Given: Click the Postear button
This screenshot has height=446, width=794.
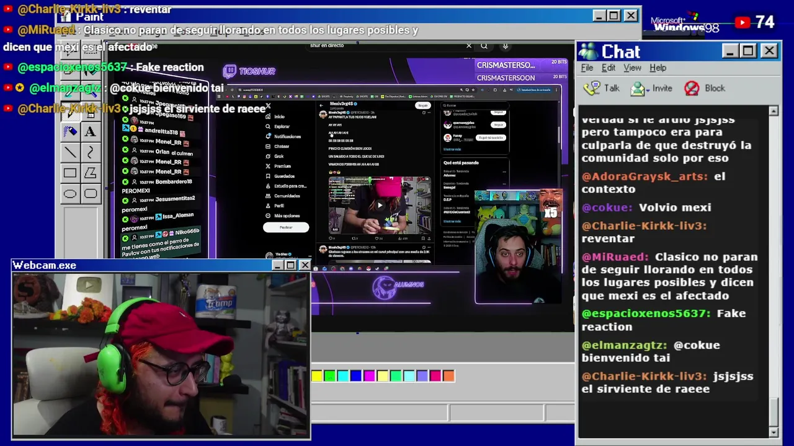Looking at the screenshot, I should click(x=286, y=227).
